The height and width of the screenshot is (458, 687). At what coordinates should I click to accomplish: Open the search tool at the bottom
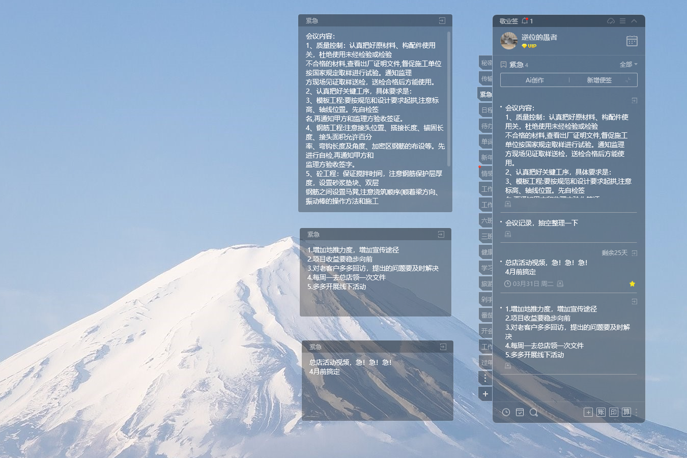(x=533, y=412)
